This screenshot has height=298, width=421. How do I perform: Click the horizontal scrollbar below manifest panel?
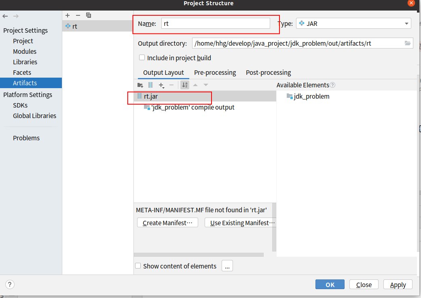tap(199, 254)
